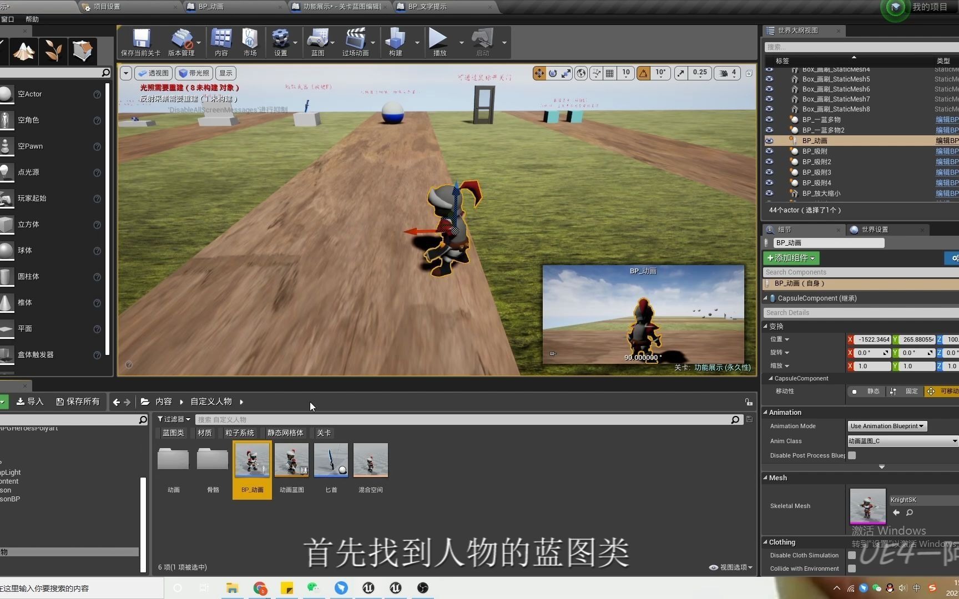The image size is (959, 599).
Task: Select the 点光源 point light in place panel
Action: pyautogui.click(x=31, y=172)
